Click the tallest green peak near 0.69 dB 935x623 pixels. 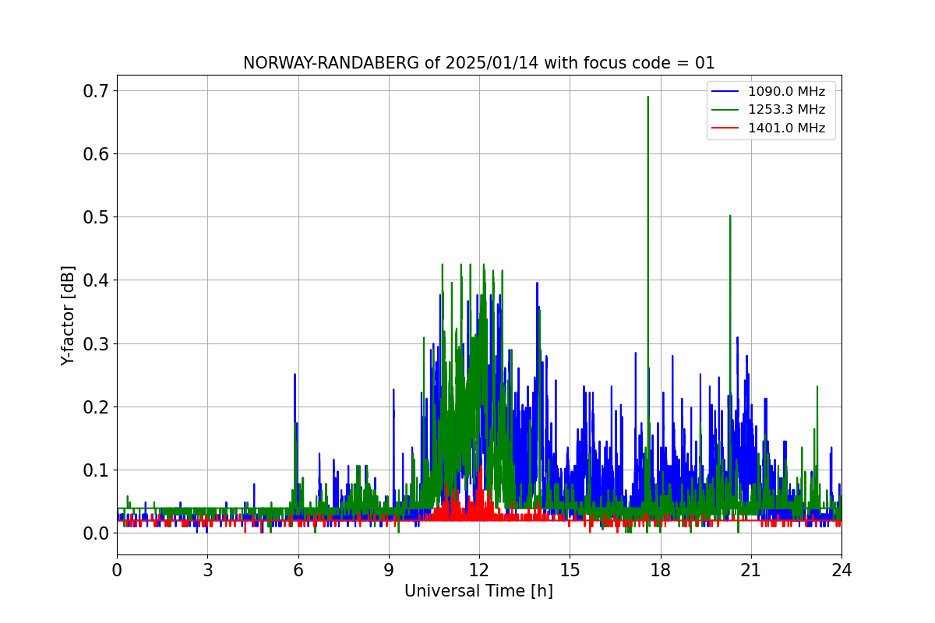pos(647,98)
